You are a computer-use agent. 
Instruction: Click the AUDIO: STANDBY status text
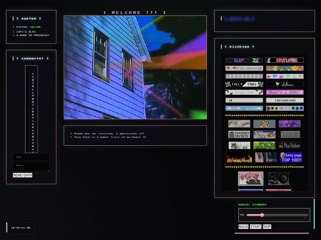point(252,204)
